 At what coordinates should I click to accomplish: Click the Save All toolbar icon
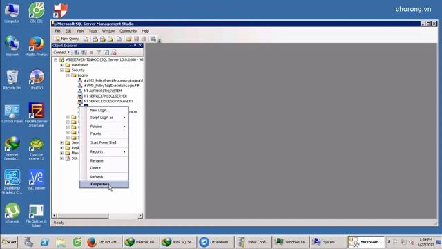click(144, 39)
